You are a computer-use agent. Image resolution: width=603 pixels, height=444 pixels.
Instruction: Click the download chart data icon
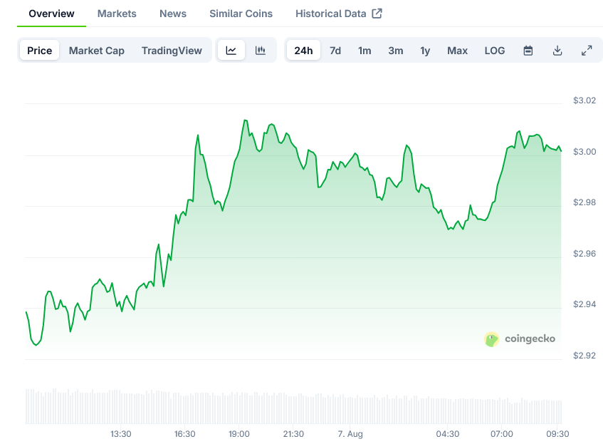(557, 51)
